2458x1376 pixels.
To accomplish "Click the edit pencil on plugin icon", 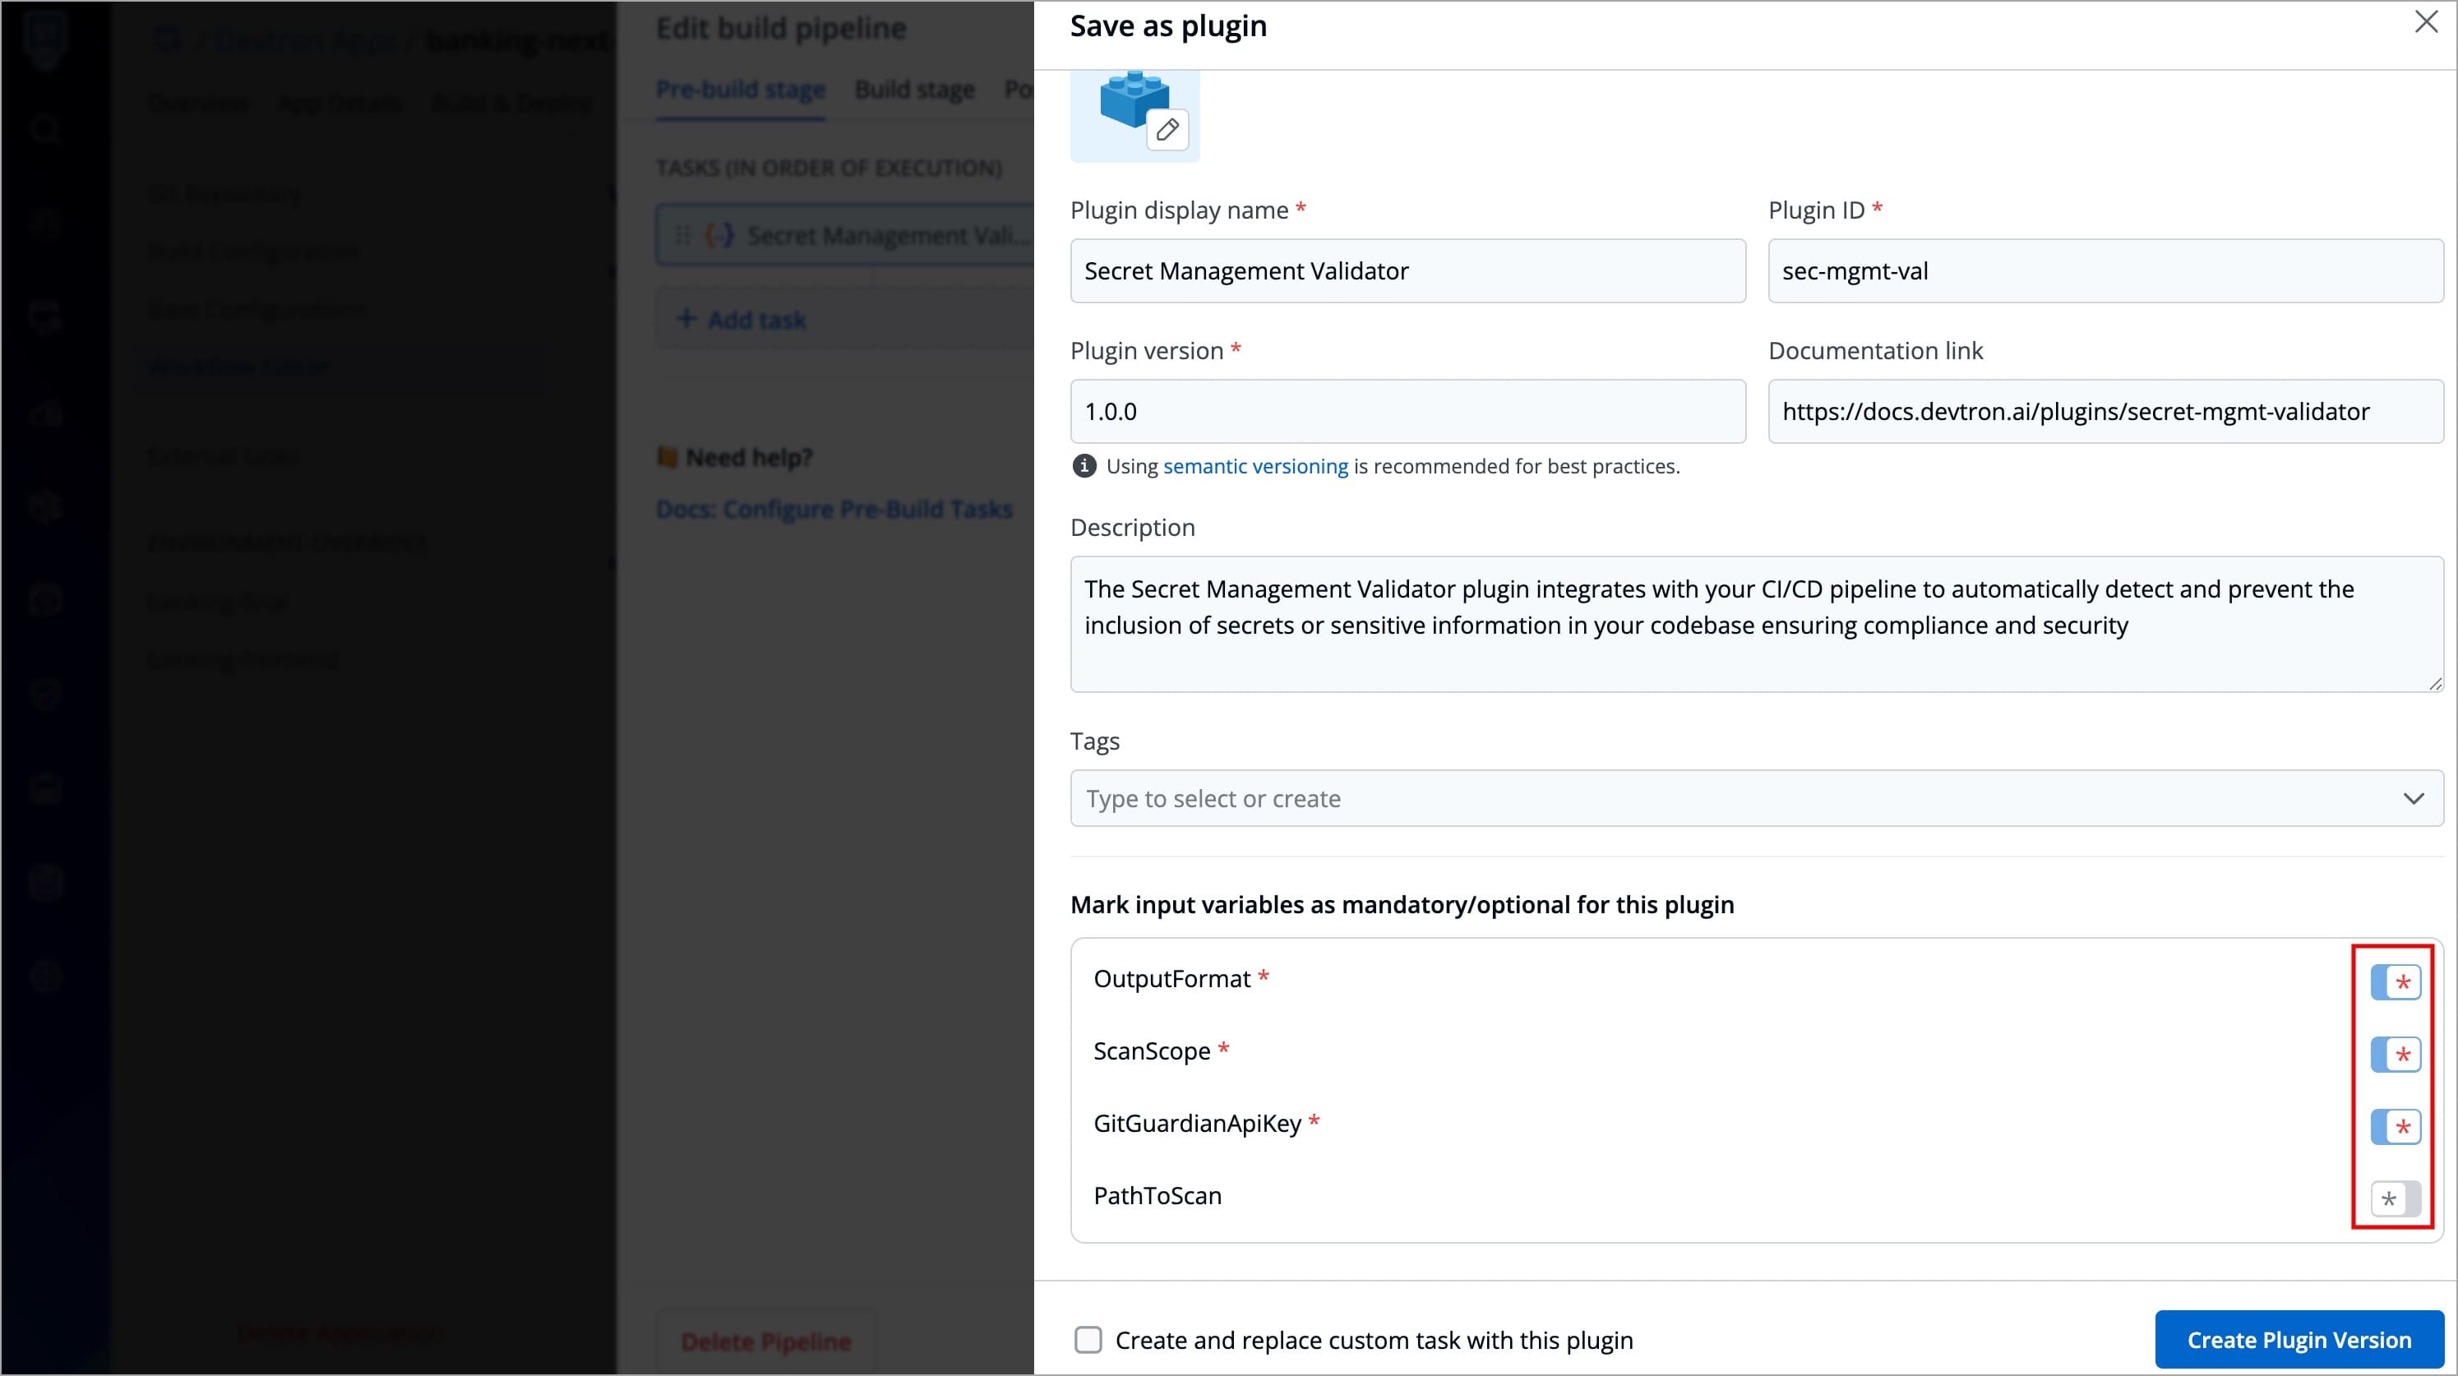I will tap(1167, 130).
